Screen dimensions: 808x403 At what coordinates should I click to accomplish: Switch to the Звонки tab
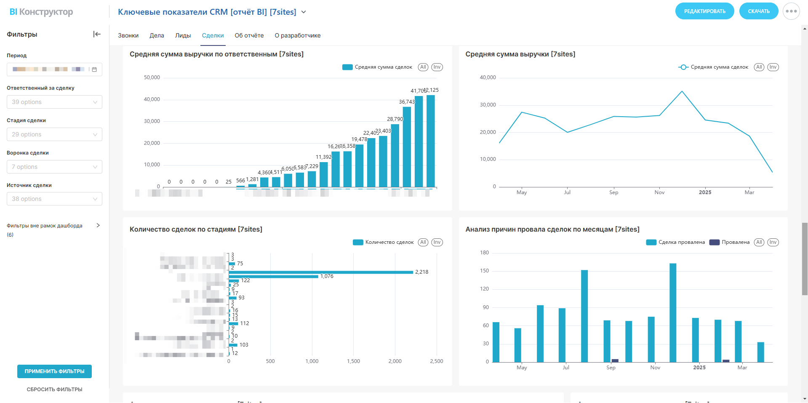pos(128,35)
